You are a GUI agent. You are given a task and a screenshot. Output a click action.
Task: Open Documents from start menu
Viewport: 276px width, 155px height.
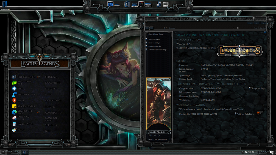tap(53, 83)
